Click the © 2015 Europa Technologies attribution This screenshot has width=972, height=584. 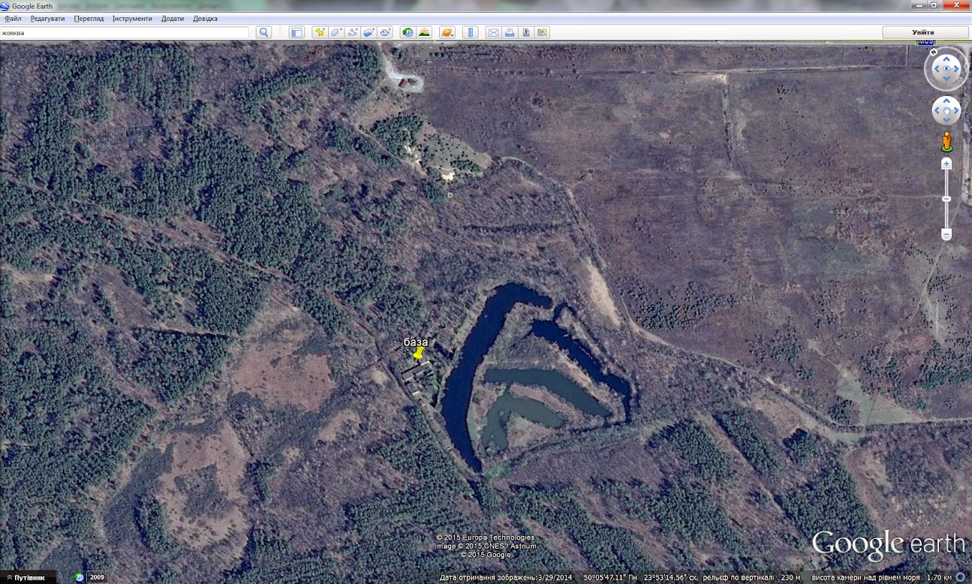coord(486,537)
